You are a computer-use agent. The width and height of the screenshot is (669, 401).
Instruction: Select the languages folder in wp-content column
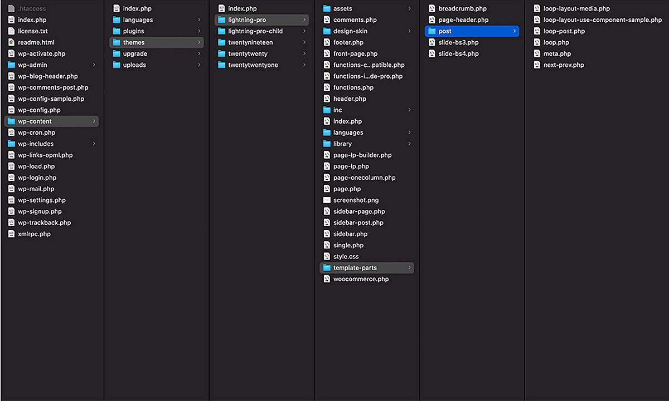click(x=138, y=20)
